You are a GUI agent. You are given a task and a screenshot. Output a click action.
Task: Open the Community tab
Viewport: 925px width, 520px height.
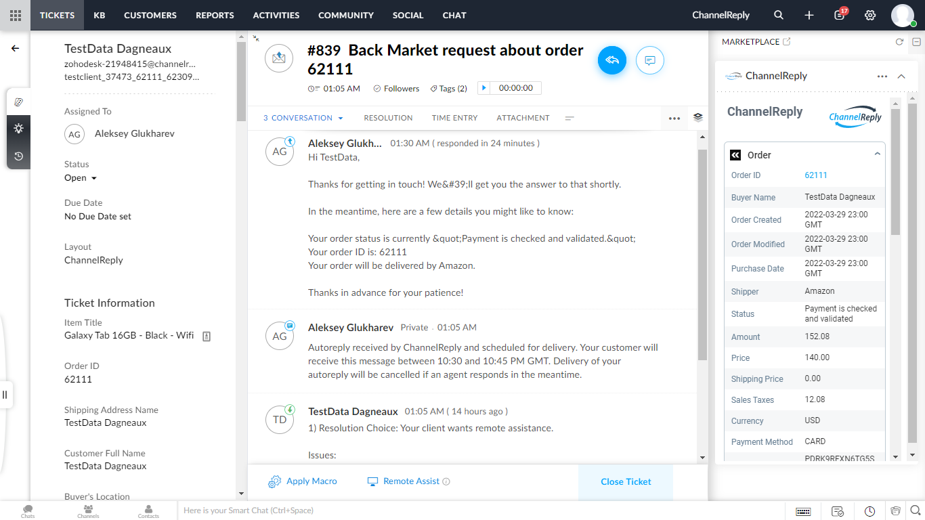(346, 15)
